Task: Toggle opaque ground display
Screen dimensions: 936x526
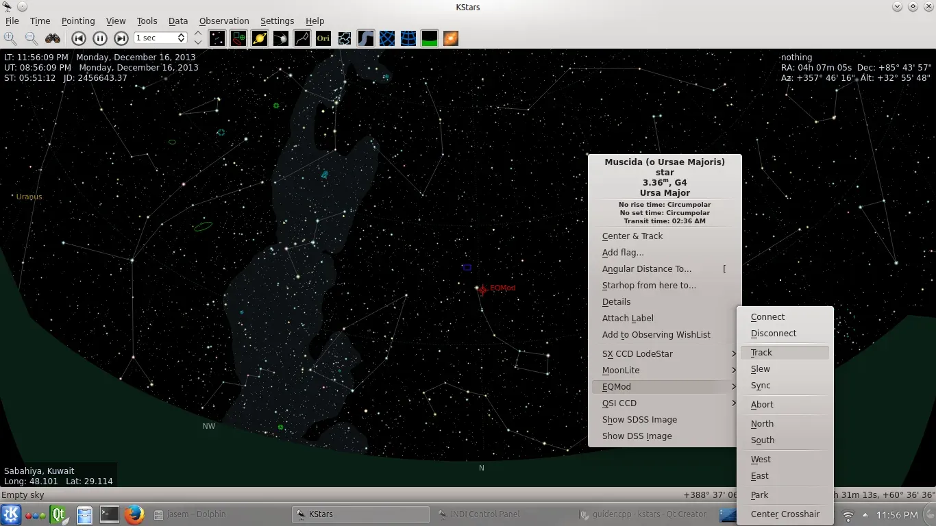Action: coord(430,38)
